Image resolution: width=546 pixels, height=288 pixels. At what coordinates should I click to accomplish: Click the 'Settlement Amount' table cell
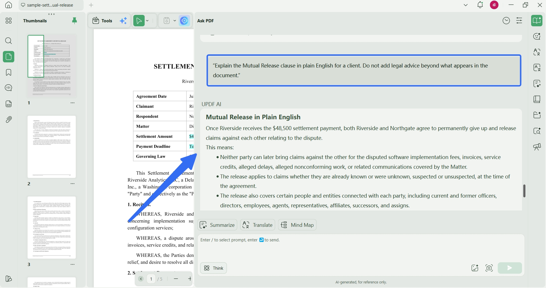coord(160,136)
